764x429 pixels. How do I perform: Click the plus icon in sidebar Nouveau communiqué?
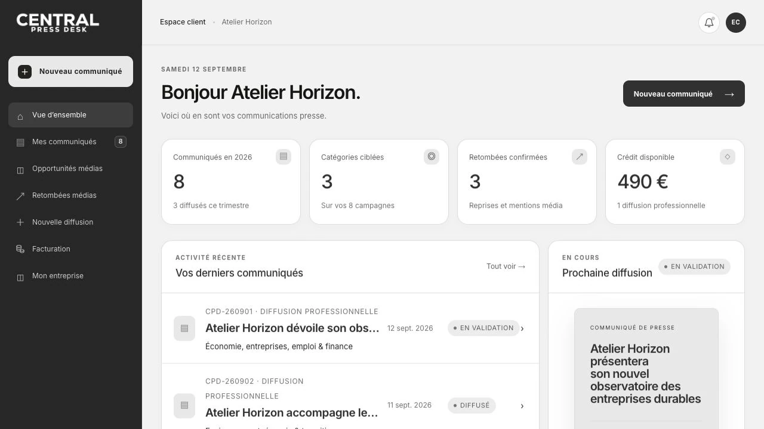tap(24, 71)
